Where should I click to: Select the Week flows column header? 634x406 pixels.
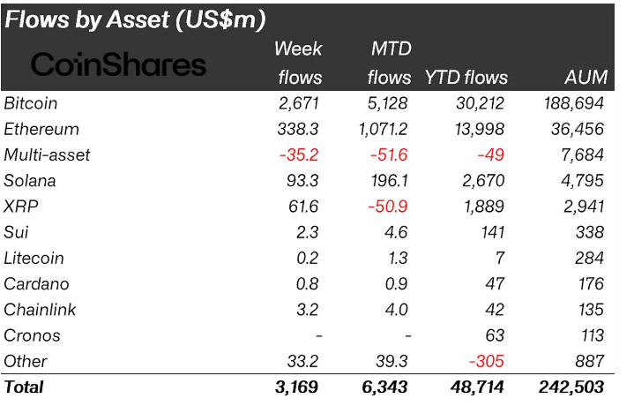click(298, 63)
